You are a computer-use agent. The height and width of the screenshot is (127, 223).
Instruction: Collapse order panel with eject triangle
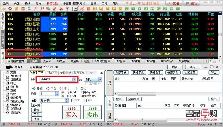pyautogui.click(x=101, y=73)
